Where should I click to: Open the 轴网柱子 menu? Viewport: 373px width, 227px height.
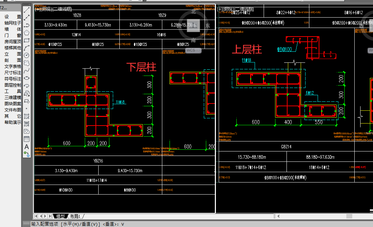pyautogui.click(x=12, y=23)
